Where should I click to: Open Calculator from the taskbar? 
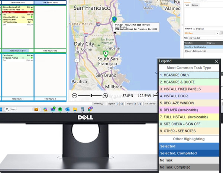click(82, 110)
